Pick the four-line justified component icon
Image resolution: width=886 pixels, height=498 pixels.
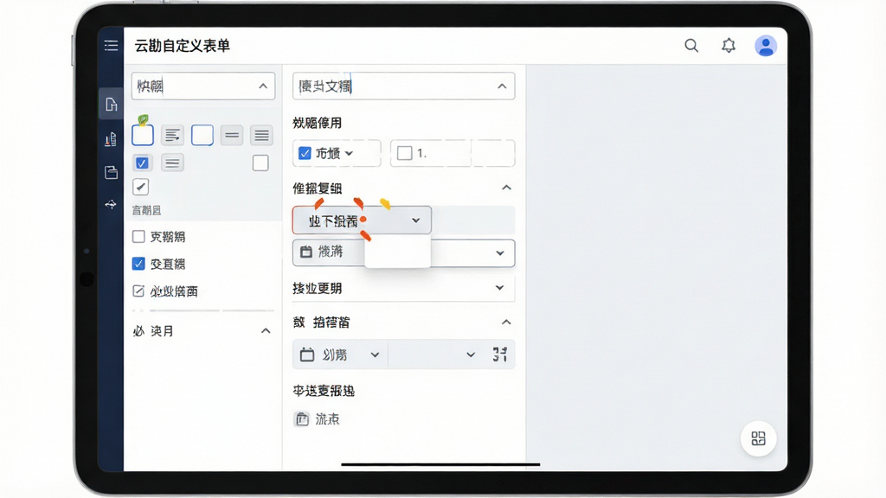tap(261, 135)
